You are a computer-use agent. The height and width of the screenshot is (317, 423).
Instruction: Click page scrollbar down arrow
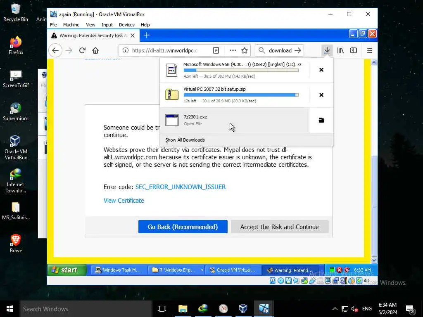coord(374,260)
